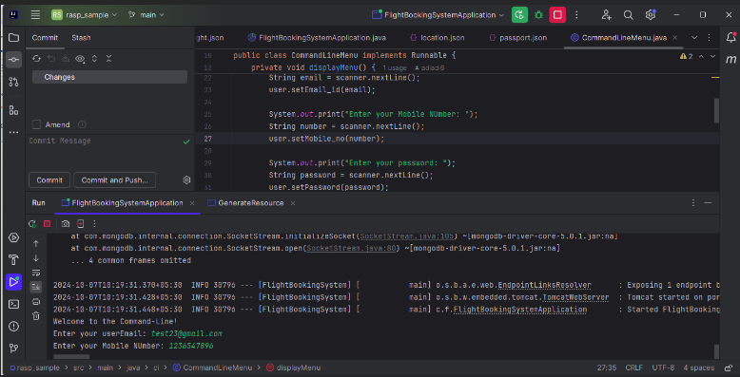
Task: Toggle scroll to end of console
Action: 36,287
